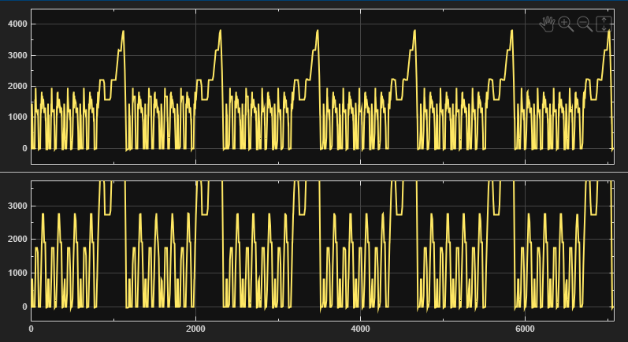Click the 1000 label on upper plot y-axis
Screen dimensions: 628x342
(17, 117)
